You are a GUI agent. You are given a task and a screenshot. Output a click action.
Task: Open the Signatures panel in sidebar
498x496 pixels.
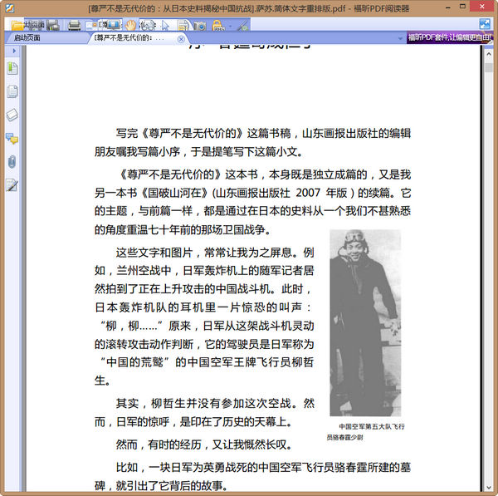[12, 184]
